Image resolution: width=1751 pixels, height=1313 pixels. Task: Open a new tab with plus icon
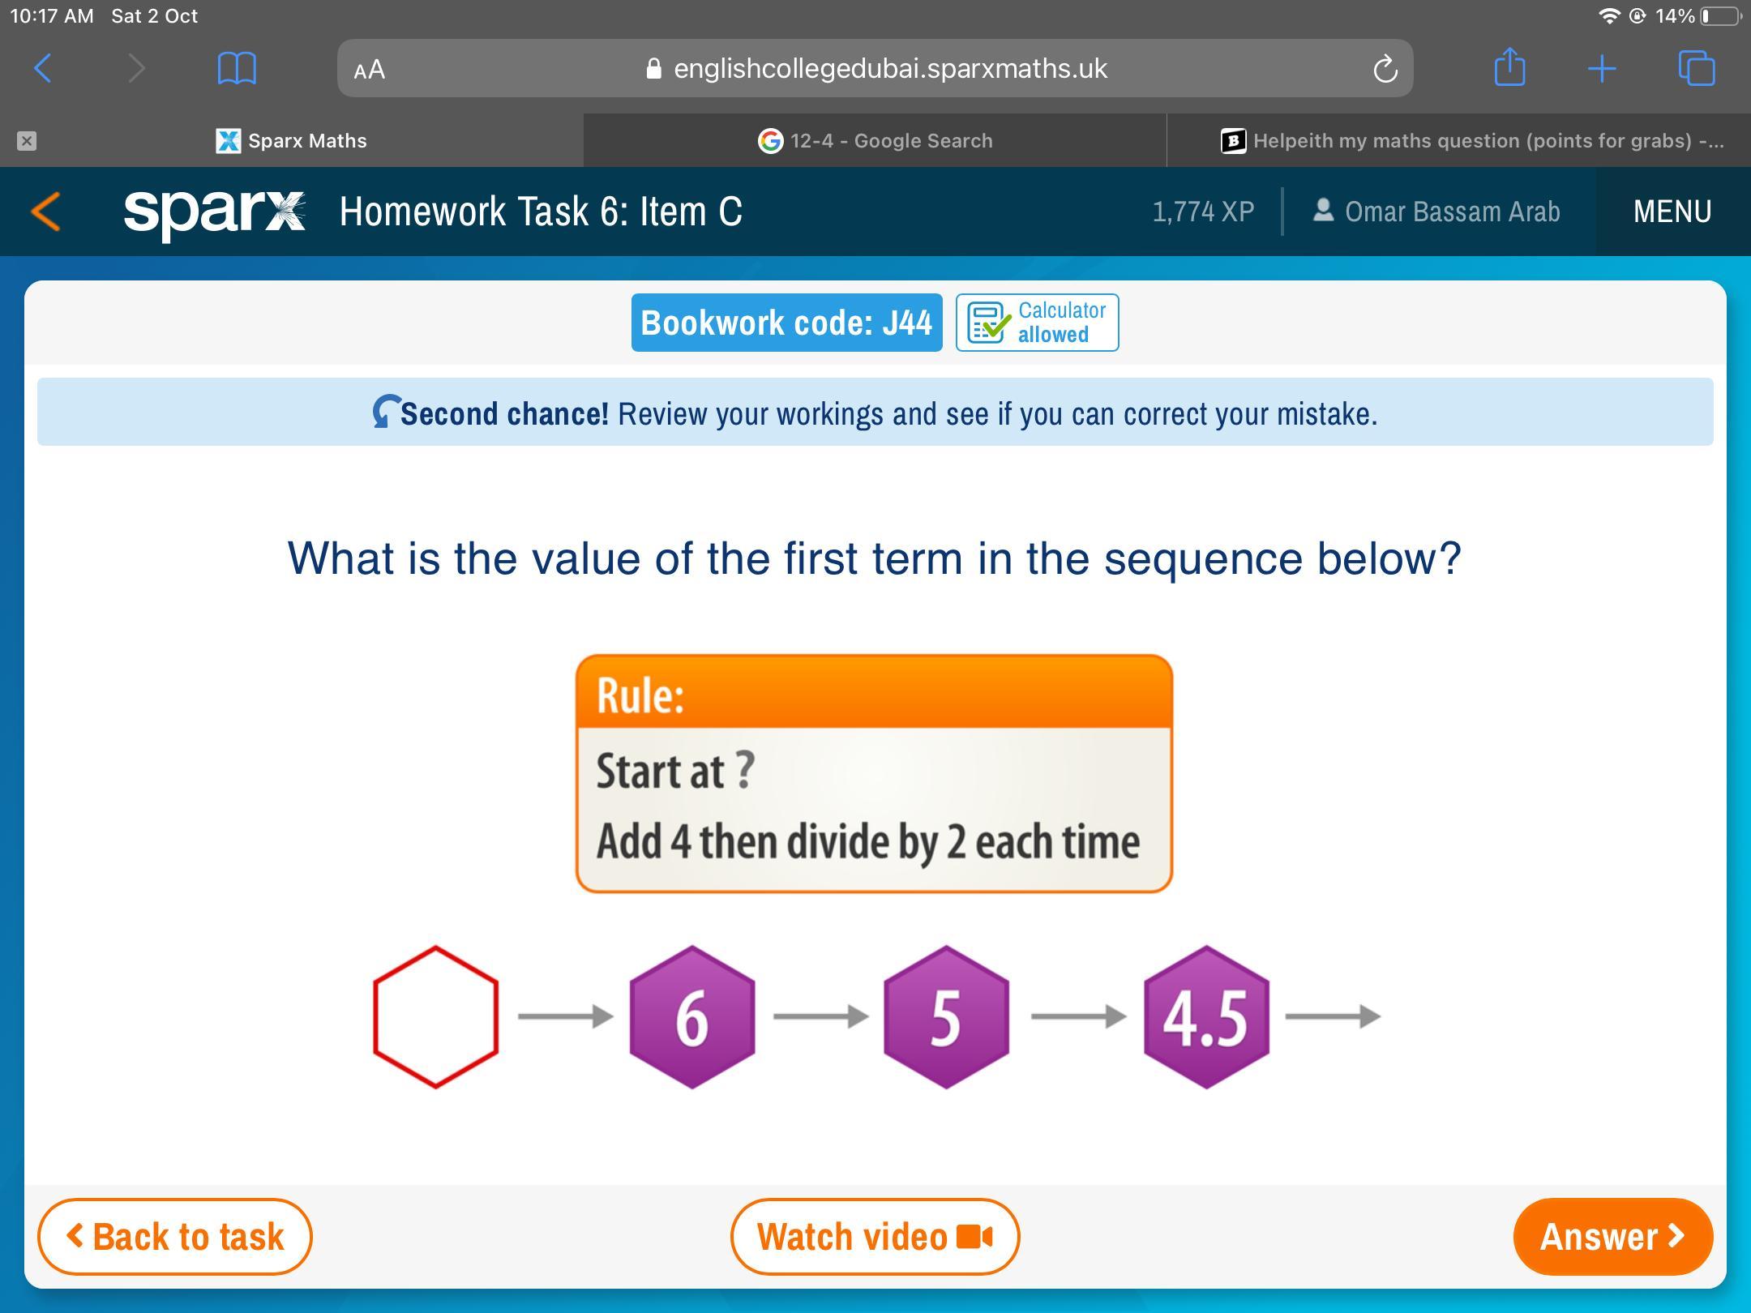click(x=1602, y=69)
